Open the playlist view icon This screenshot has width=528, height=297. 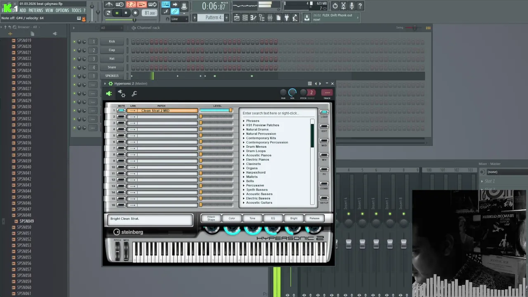[x=237, y=18]
